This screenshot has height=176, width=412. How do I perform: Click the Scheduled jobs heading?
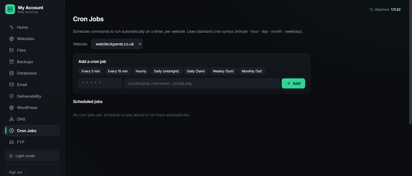[88, 101]
